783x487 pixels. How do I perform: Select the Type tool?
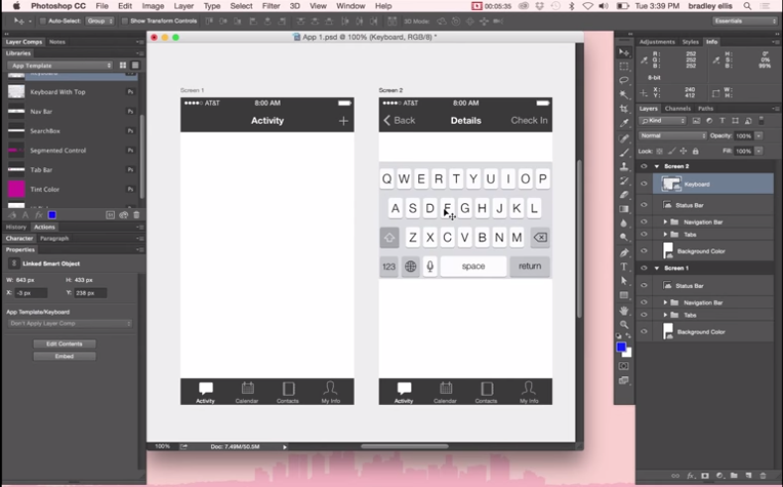pos(624,266)
